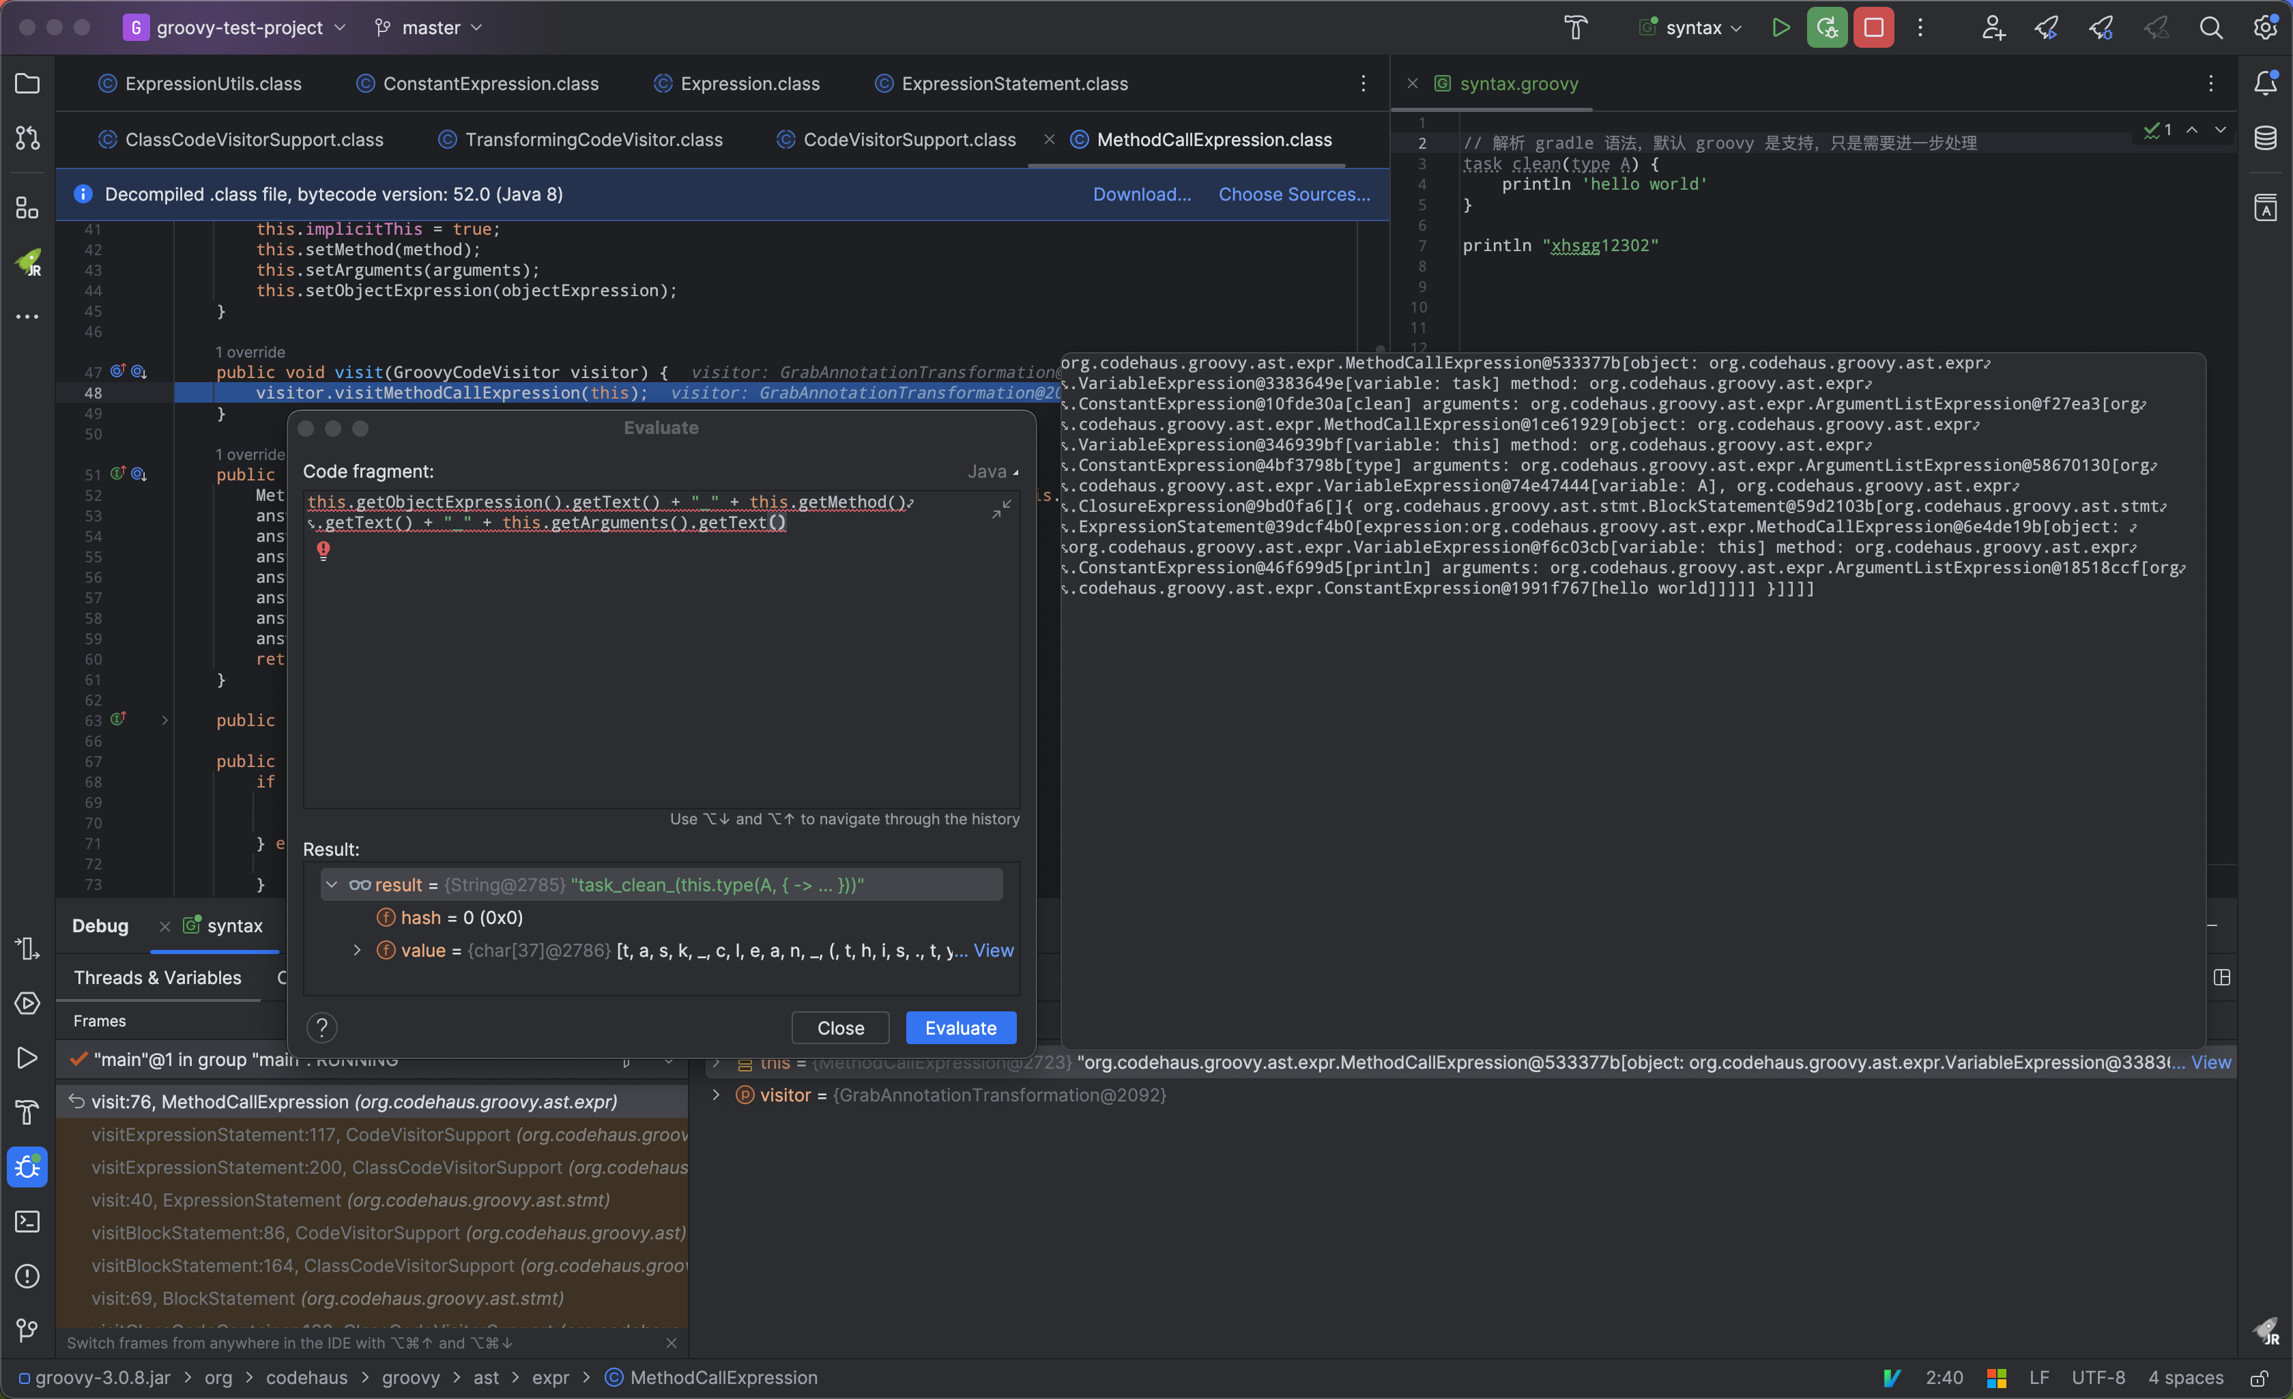Toggle the Debug tool window bug icon
Viewport: 2293px width, 1399px height.
tap(27, 1166)
